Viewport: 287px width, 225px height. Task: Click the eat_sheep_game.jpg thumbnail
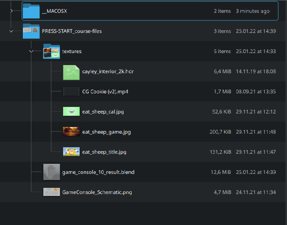click(x=72, y=132)
